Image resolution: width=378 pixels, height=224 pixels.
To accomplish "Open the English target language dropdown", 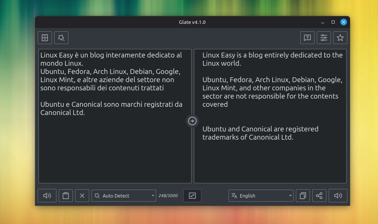I will 261,196.
